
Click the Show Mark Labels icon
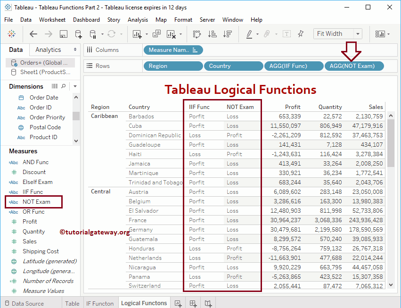(286, 34)
